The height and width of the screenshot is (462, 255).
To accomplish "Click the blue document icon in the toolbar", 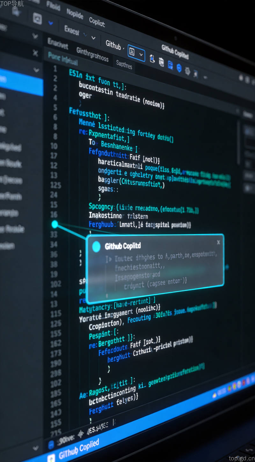I will coord(170,65).
